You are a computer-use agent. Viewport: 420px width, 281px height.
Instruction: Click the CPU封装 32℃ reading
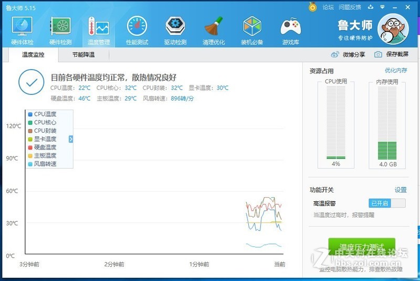coord(163,88)
